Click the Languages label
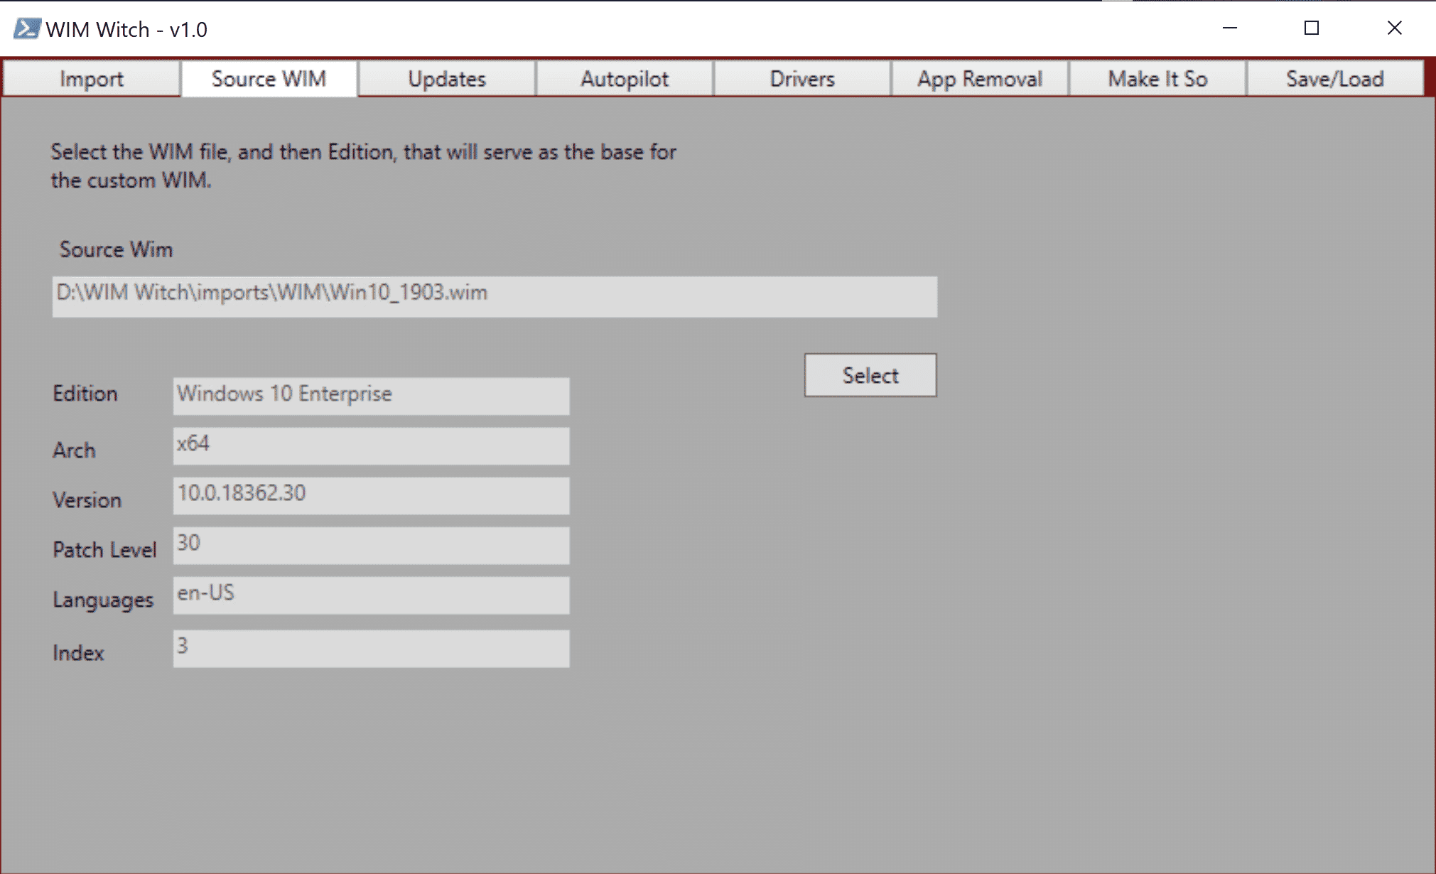The width and height of the screenshot is (1436, 874). (103, 600)
